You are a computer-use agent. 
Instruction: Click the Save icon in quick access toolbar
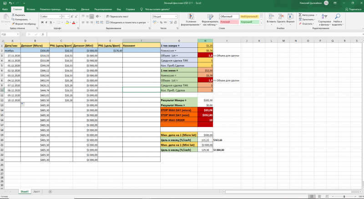[x=5, y=3]
